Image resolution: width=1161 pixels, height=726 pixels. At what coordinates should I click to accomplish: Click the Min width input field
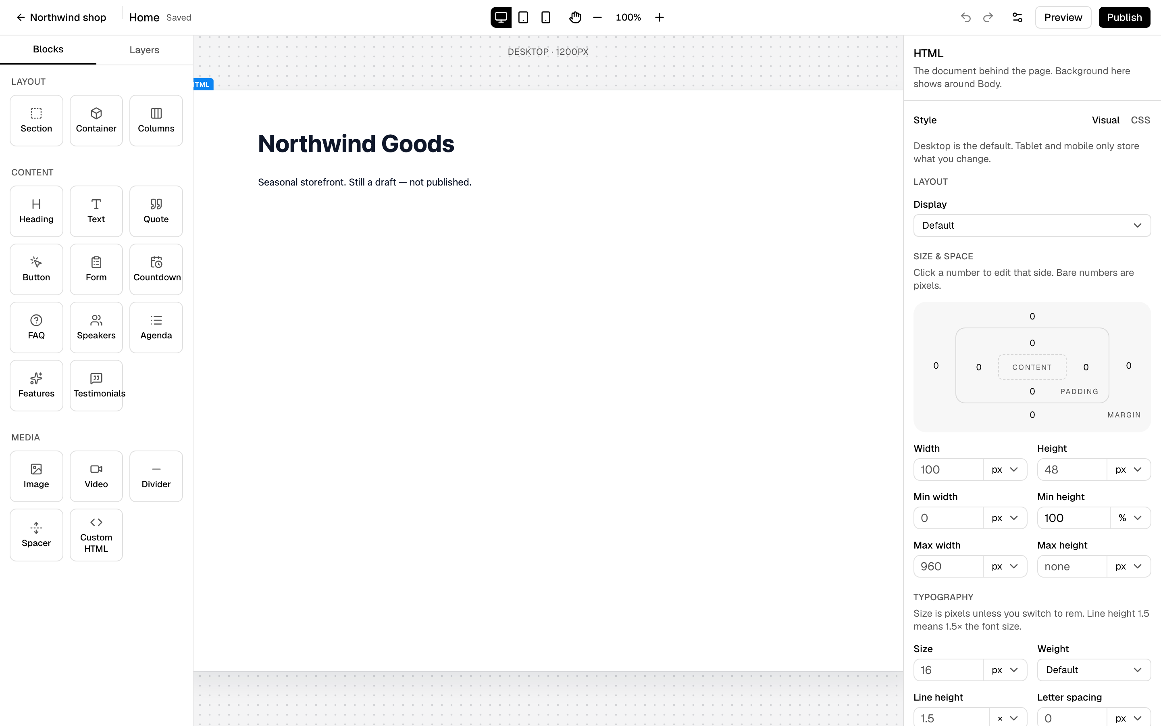pyautogui.click(x=949, y=518)
